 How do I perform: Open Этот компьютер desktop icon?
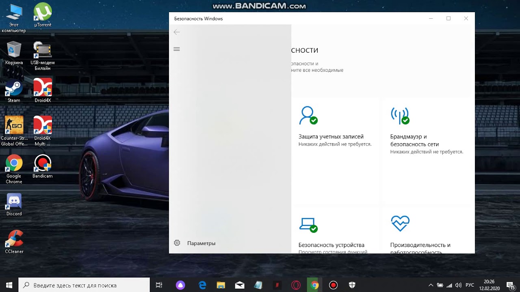point(14,18)
